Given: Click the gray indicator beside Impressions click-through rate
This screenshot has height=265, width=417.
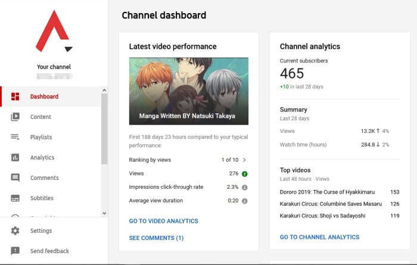Looking at the screenshot, I should 244,188.
